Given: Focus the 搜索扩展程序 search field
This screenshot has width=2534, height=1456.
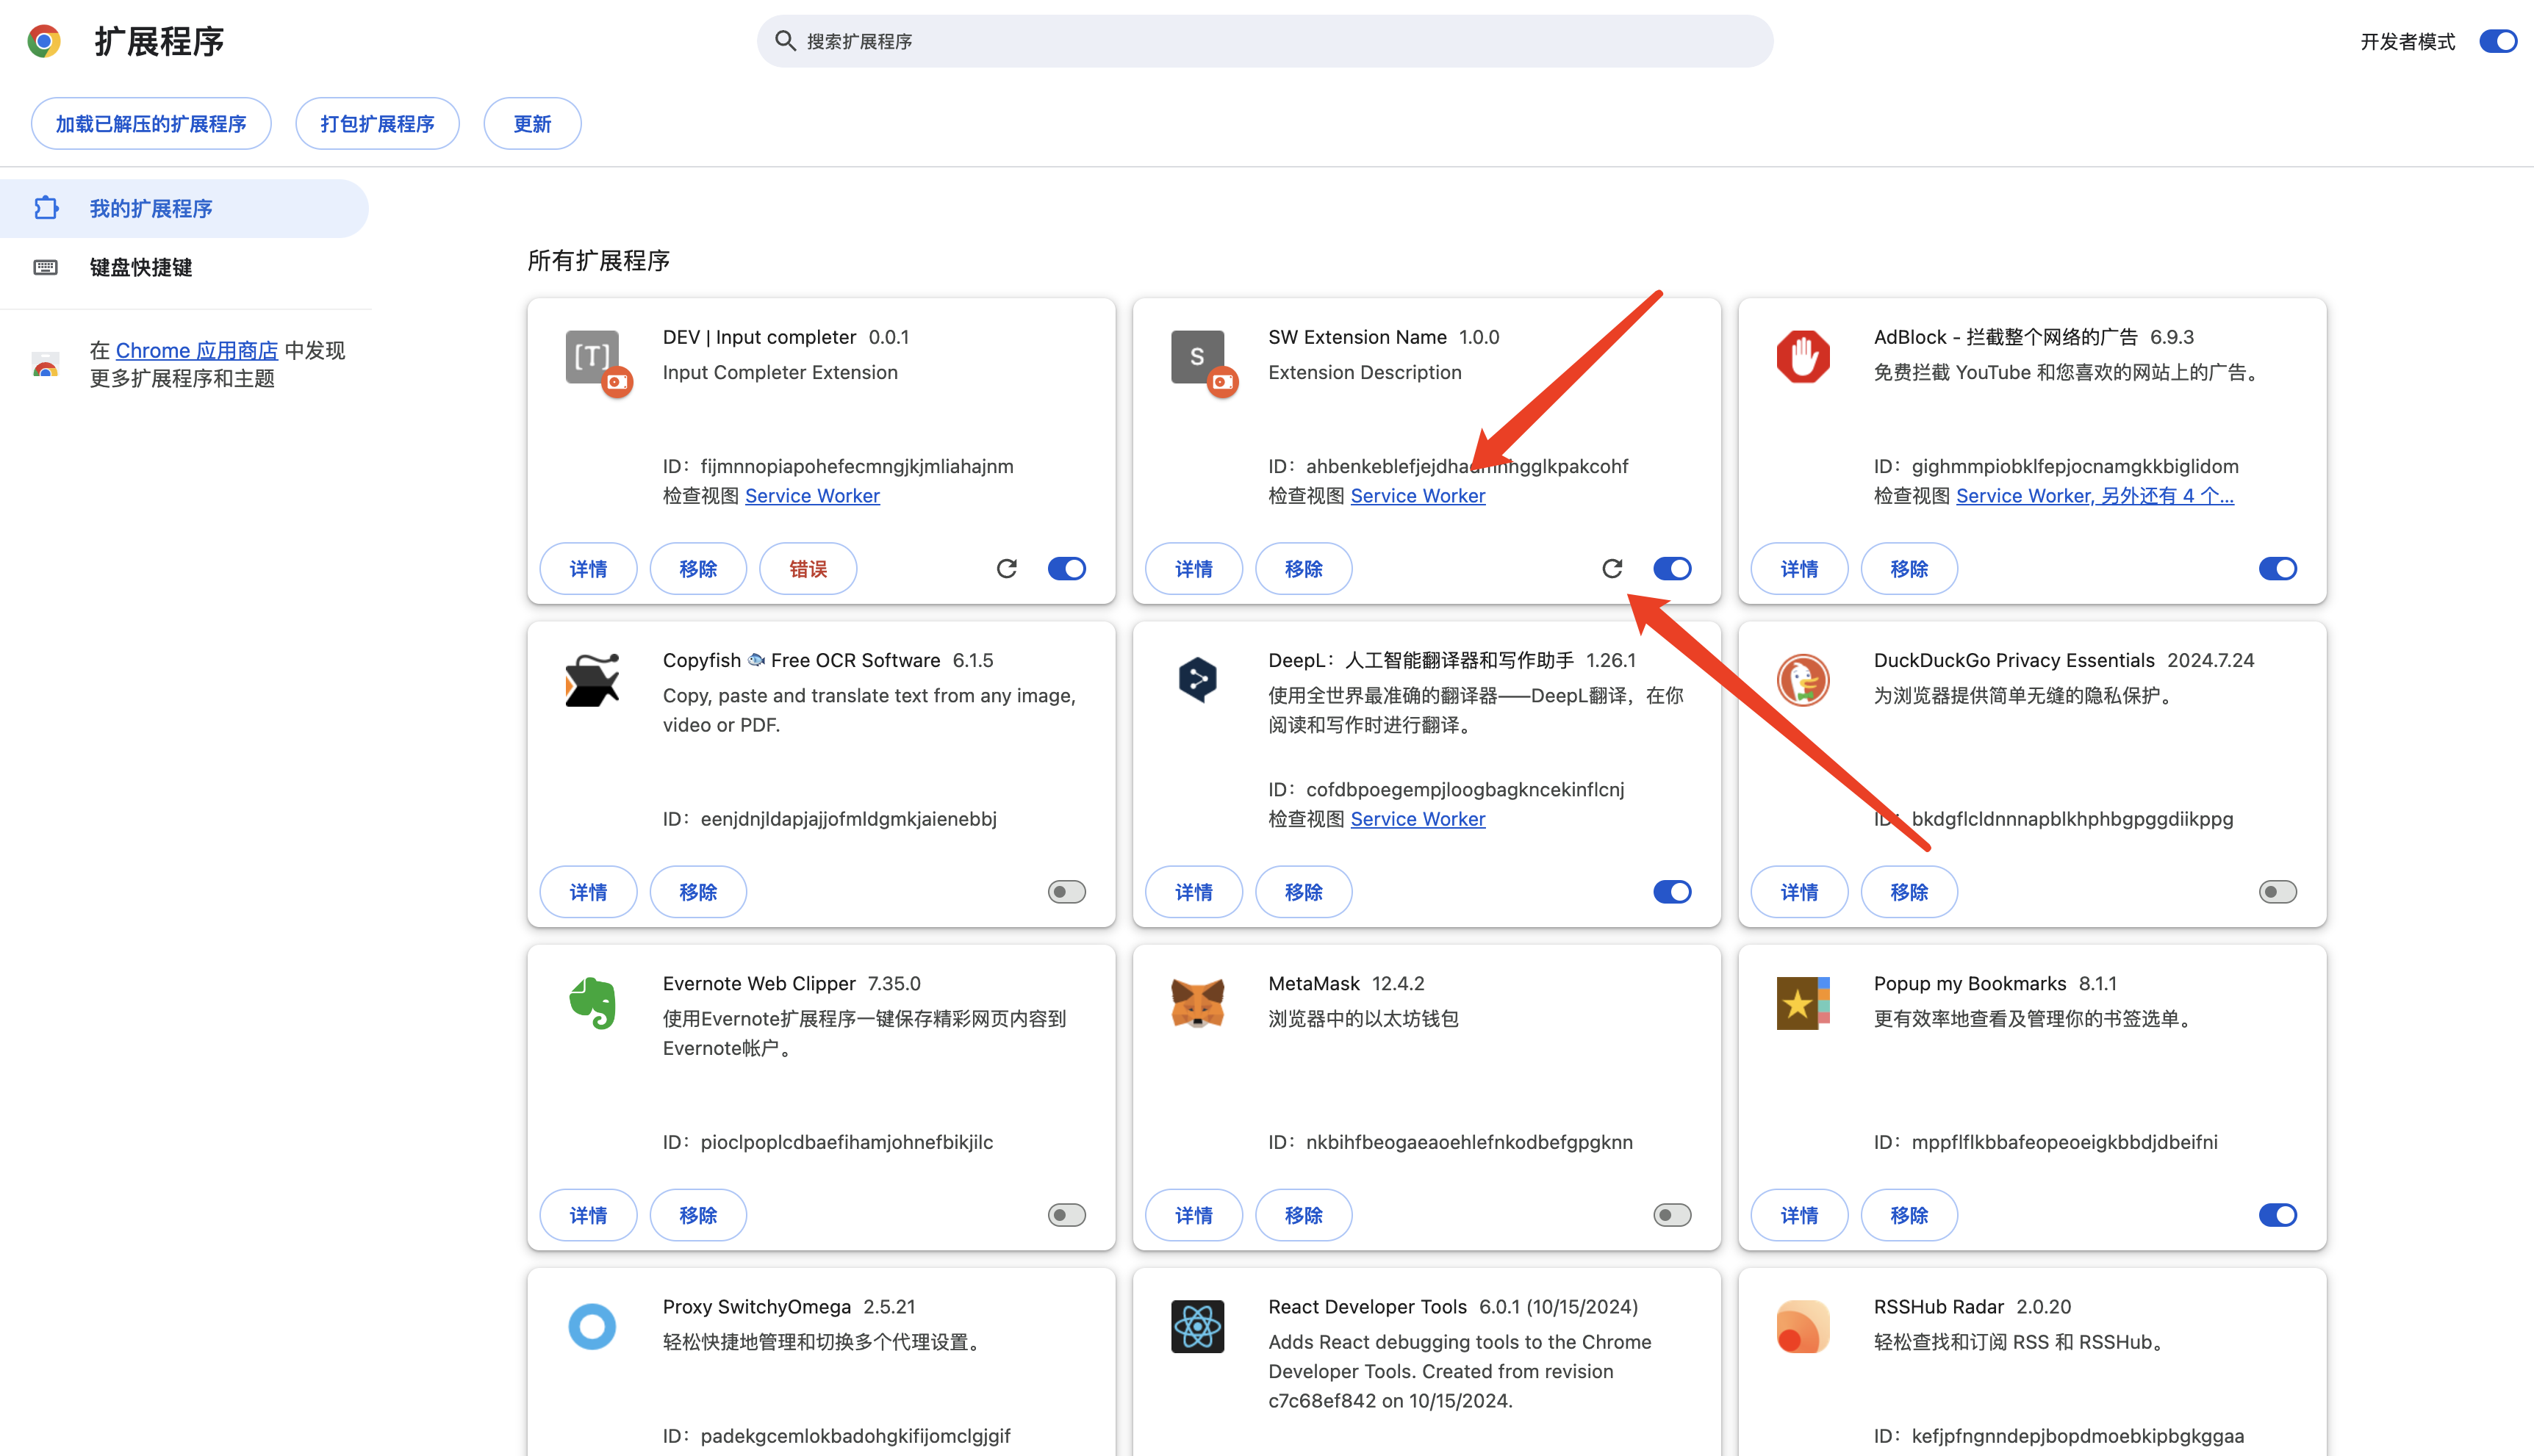Looking at the screenshot, I should [1265, 41].
